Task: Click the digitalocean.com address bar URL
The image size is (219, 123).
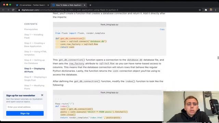Action: (x=70, y=10)
